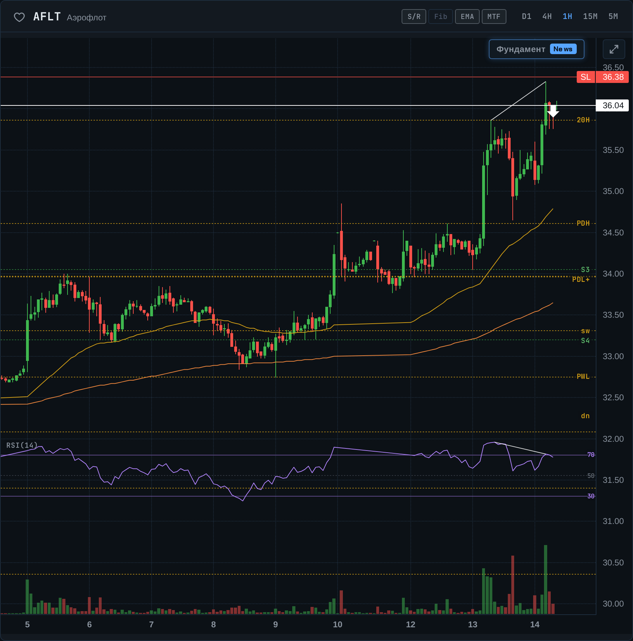Click the AFLT ticker title
The image size is (633, 641).
point(47,17)
